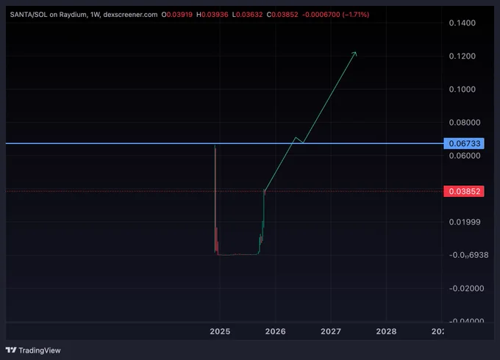Click the 0.01999 price axis label
Screen dimensions: 500x360
coord(465,222)
